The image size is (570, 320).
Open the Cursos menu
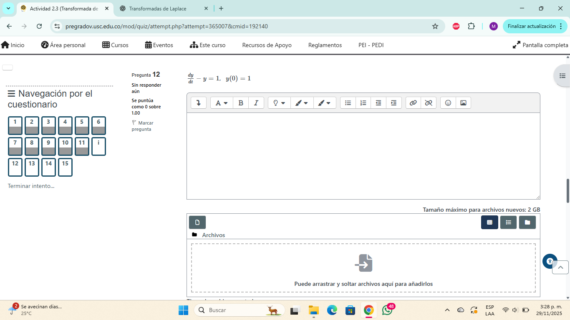pyautogui.click(x=116, y=45)
